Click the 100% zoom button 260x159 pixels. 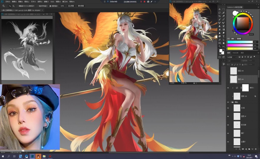pyautogui.click(x=62, y=6)
